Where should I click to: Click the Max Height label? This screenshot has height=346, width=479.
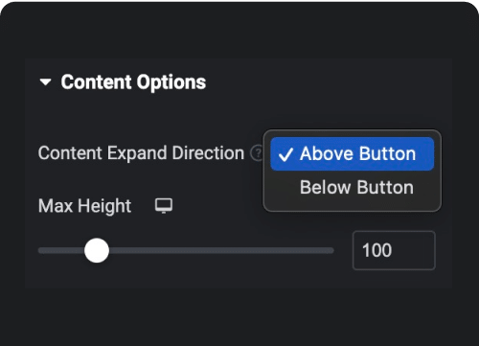click(x=84, y=206)
